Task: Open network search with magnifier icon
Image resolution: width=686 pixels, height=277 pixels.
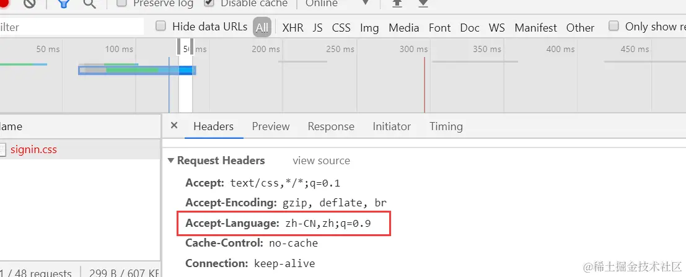Action: 90,4
